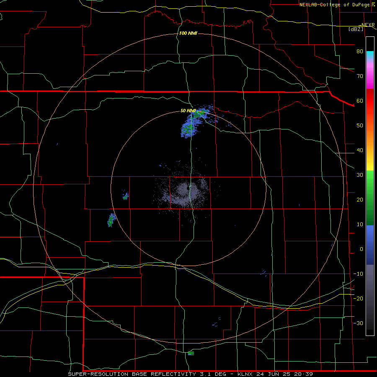377x377 pixels.
Task: Click "SUPER-RESOLUTION BASE REFLECTIVITY" in the caption
Action: (x=132, y=374)
